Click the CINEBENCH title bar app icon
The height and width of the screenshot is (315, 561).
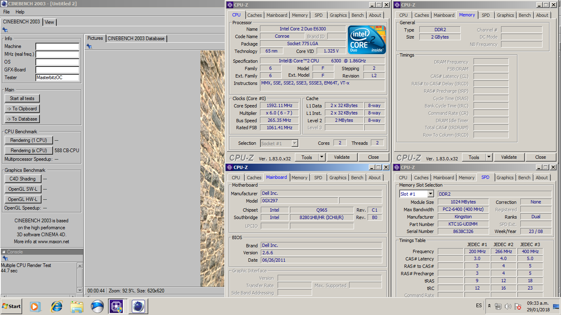(4, 4)
